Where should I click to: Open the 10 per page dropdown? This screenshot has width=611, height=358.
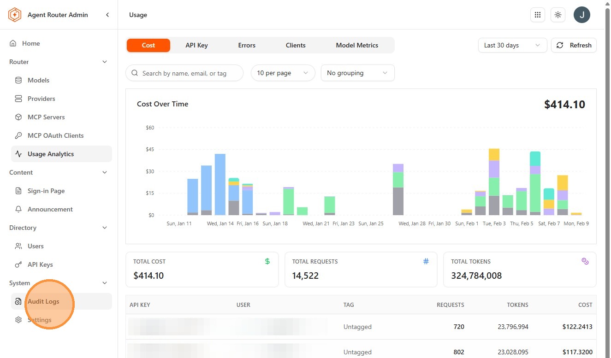point(283,73)
